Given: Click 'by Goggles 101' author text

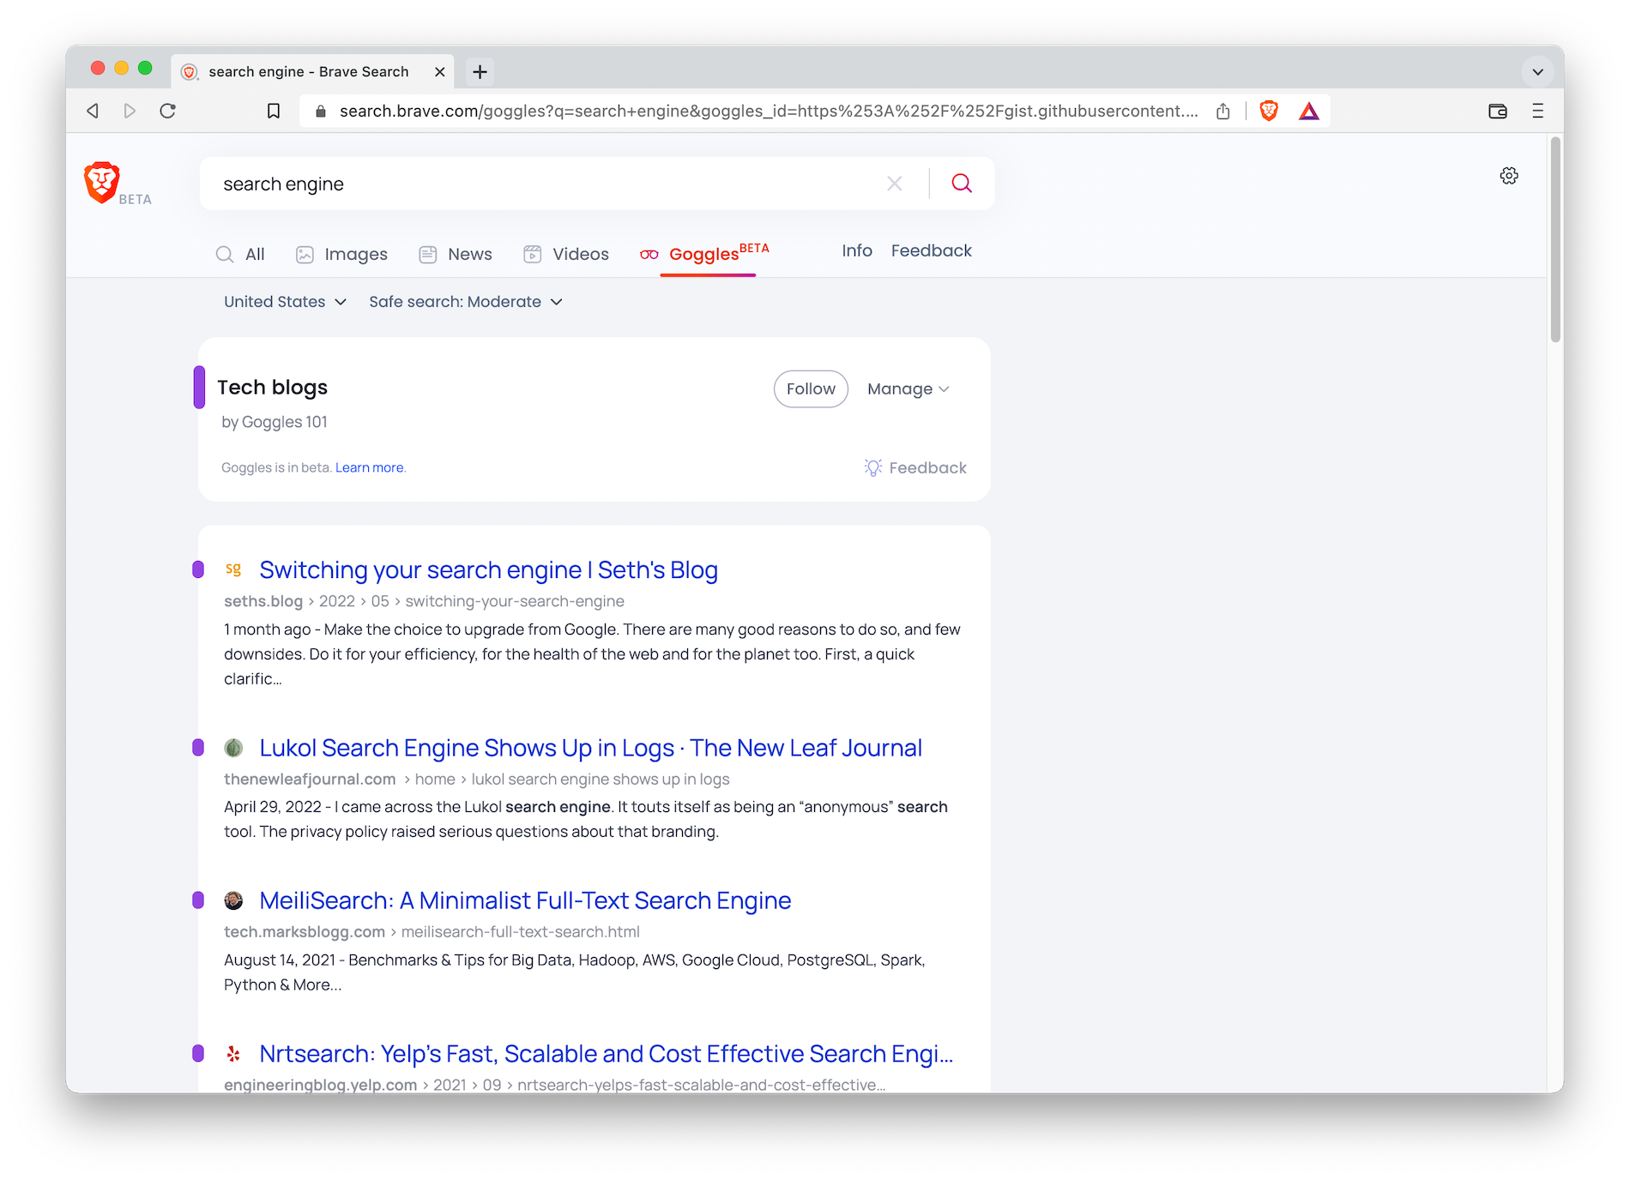Looking at the screenshot, I should pos(275,422).
